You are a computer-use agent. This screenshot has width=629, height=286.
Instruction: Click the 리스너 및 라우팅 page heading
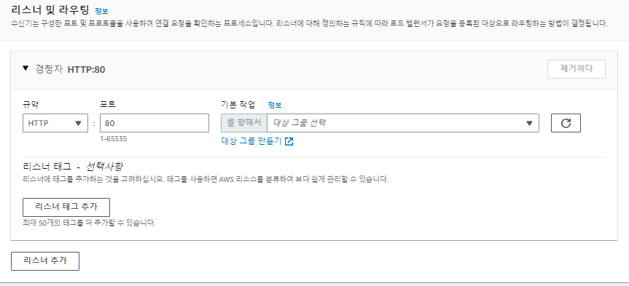pyautogui.click(x=51, y=10)
